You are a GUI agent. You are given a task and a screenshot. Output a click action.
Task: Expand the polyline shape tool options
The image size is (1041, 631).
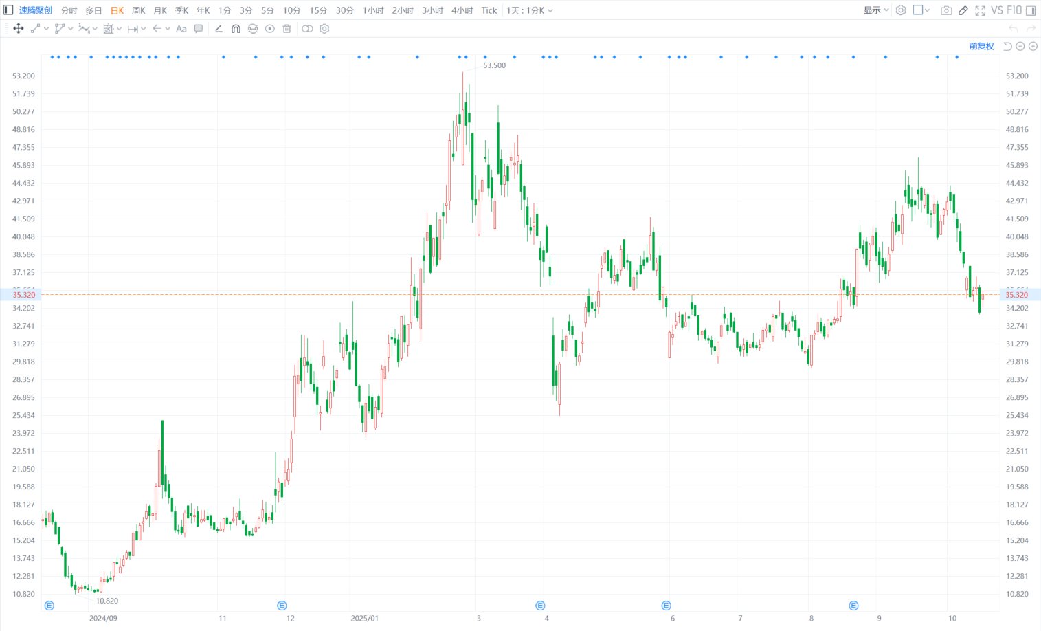coord(71,29)
